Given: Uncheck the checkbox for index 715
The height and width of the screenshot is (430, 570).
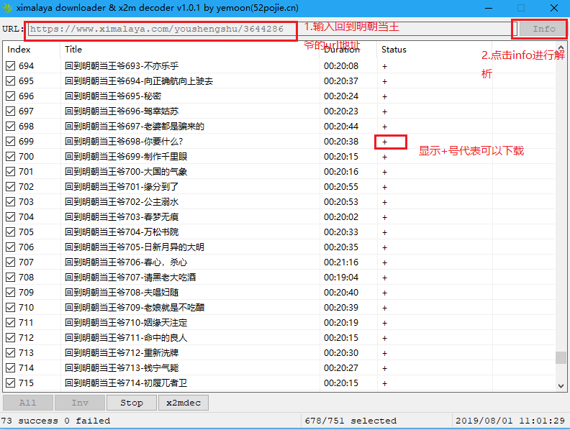Looking at the screenshot, I should point(11,383).
